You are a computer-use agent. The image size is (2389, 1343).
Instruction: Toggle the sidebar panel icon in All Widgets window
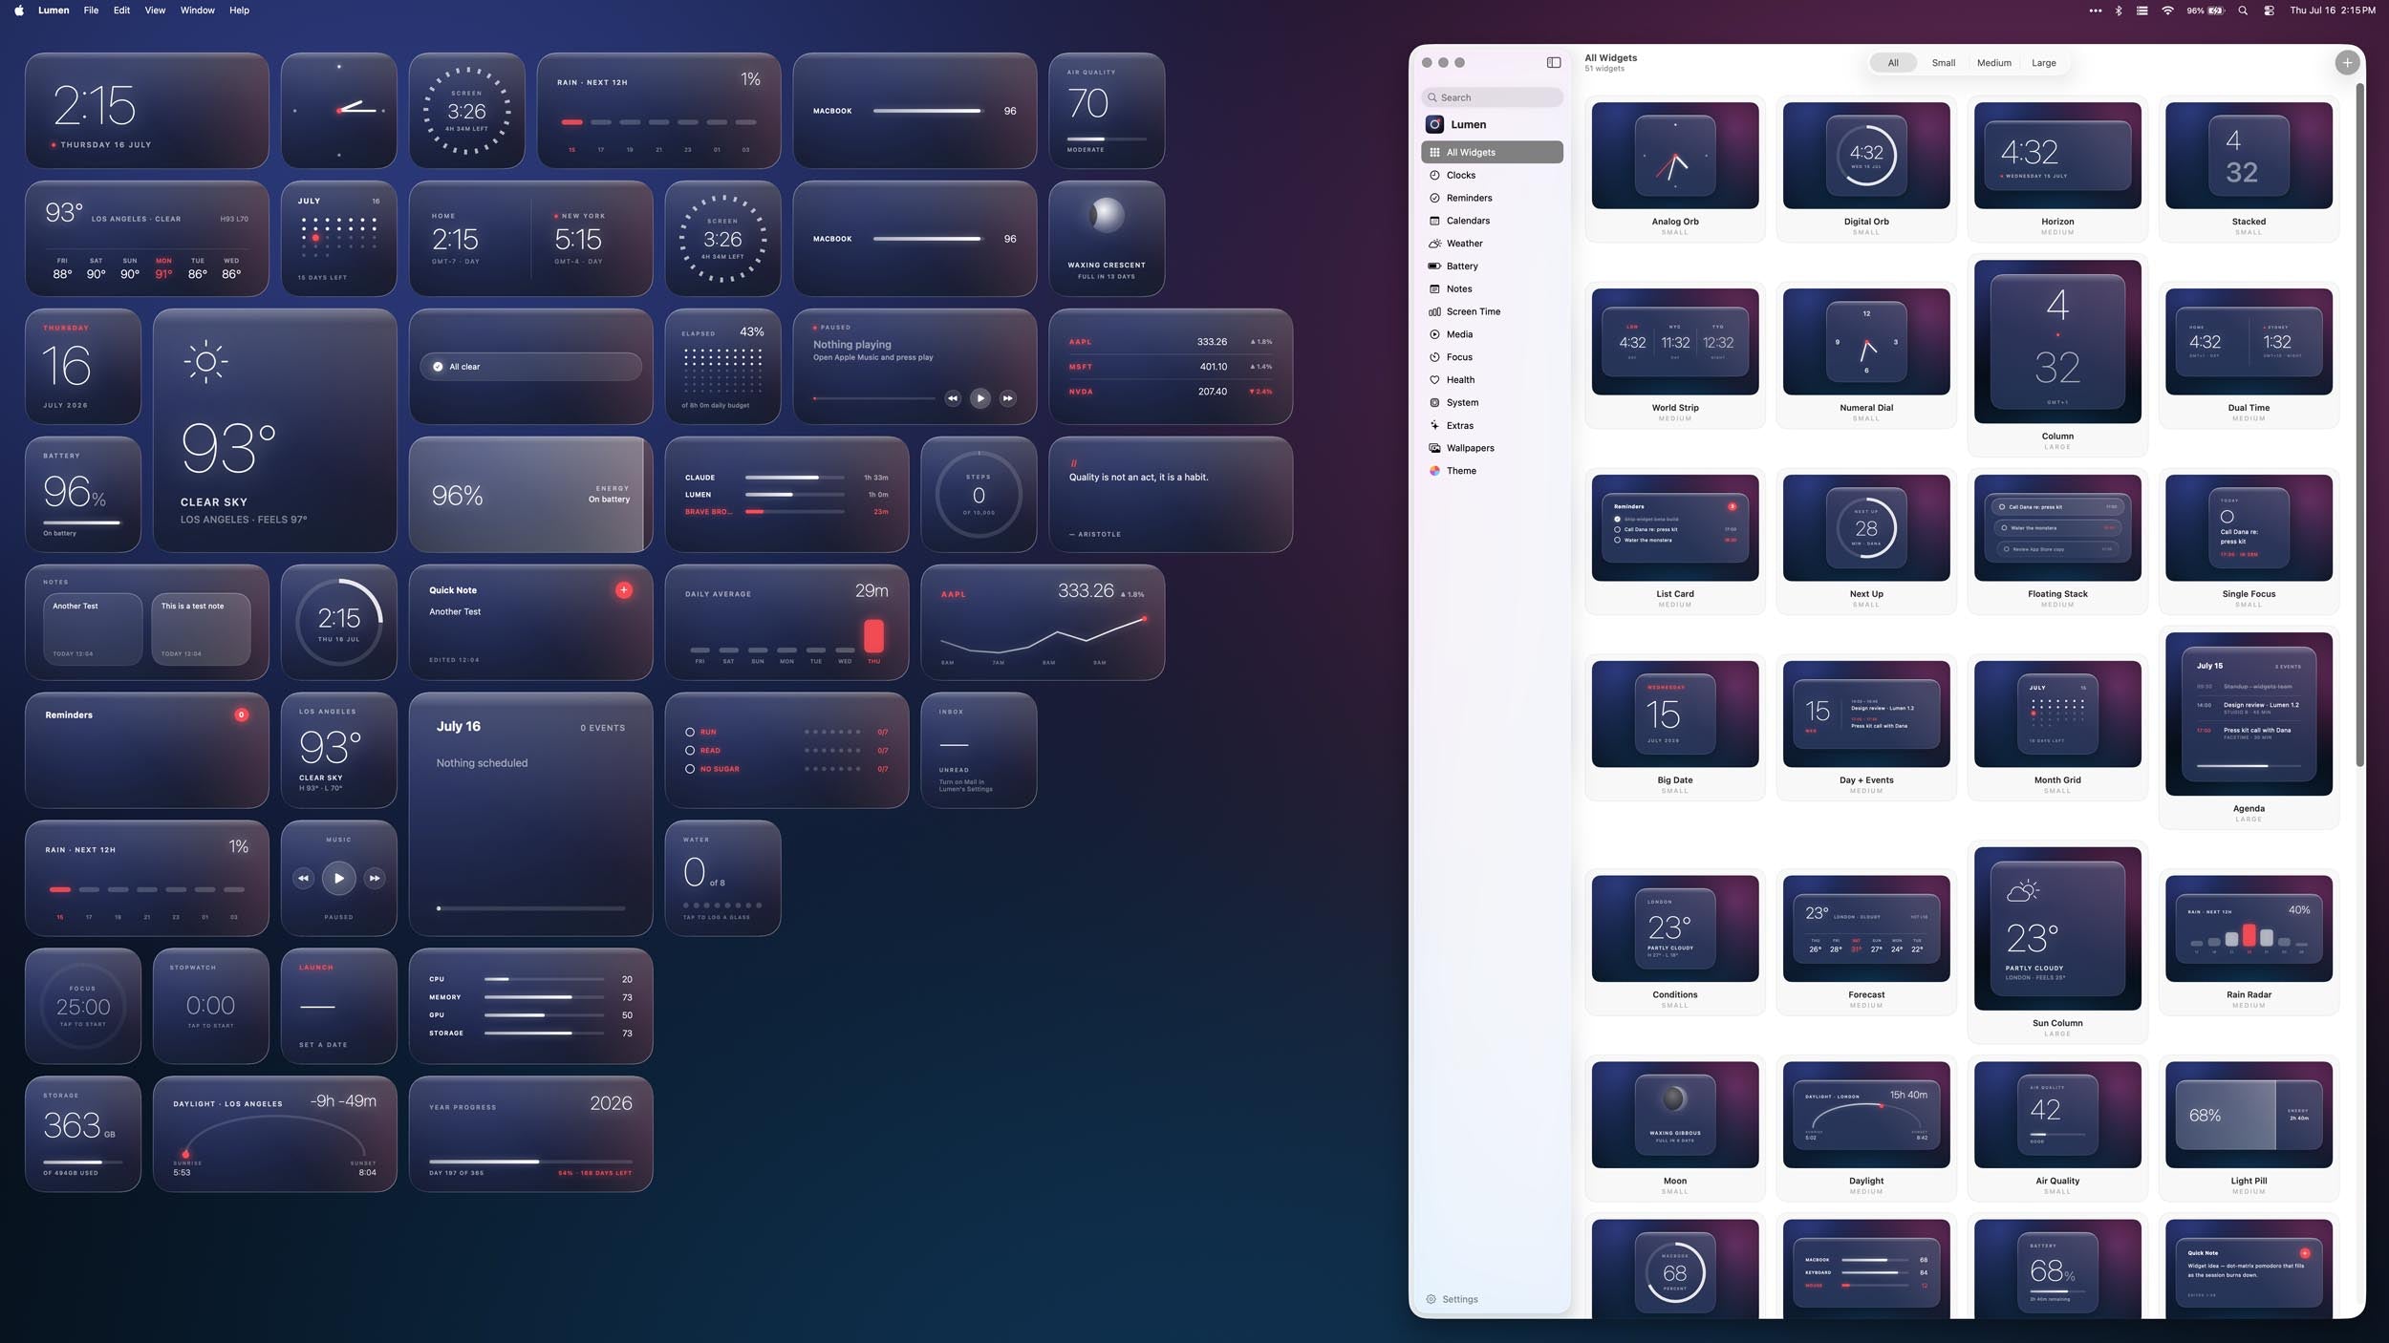(x=1554, y=62)
